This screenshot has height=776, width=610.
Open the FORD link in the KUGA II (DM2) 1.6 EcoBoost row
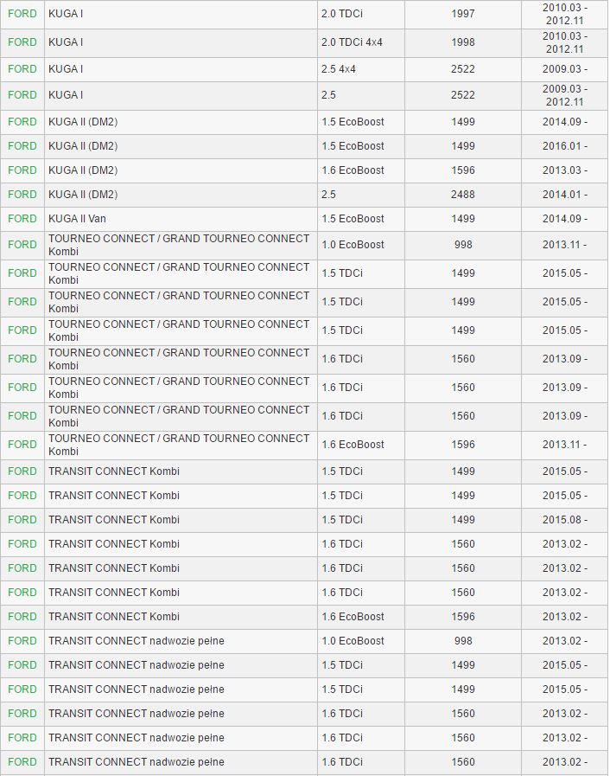point(22,170)
